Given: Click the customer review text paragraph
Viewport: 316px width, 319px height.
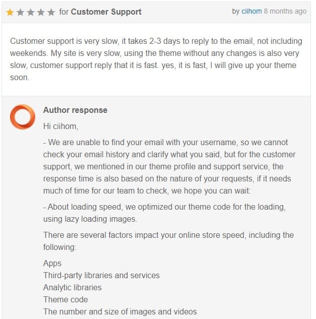Looking at the screenshot, I should point(156,59).
